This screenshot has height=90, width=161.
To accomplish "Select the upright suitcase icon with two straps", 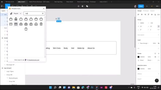I will (x=31, y=24).
